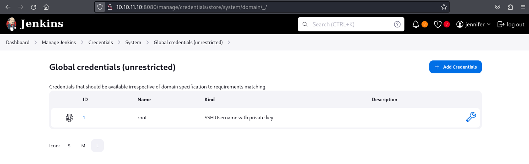
Task: Open the browser hamburger menu
Action: tap(523, 7)
